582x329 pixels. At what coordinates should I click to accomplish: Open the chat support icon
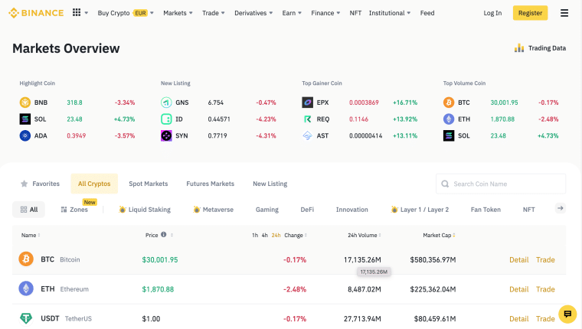[567, 314]
